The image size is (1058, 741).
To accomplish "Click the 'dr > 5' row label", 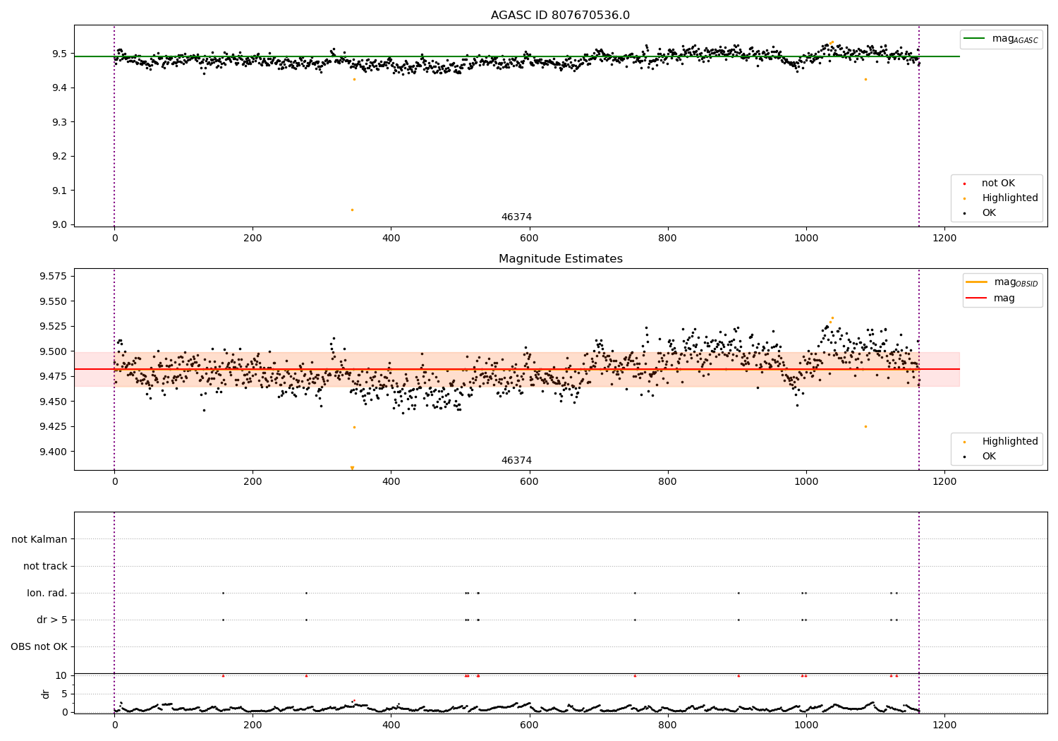I will tap(52, 620).
